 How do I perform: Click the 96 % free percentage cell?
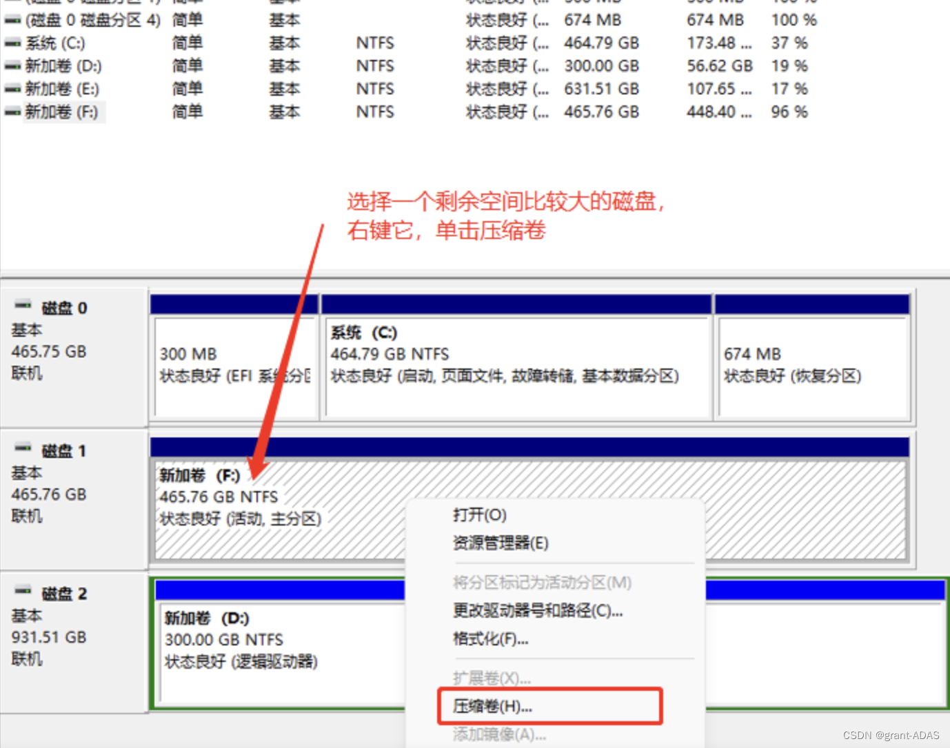click(789, 112)
